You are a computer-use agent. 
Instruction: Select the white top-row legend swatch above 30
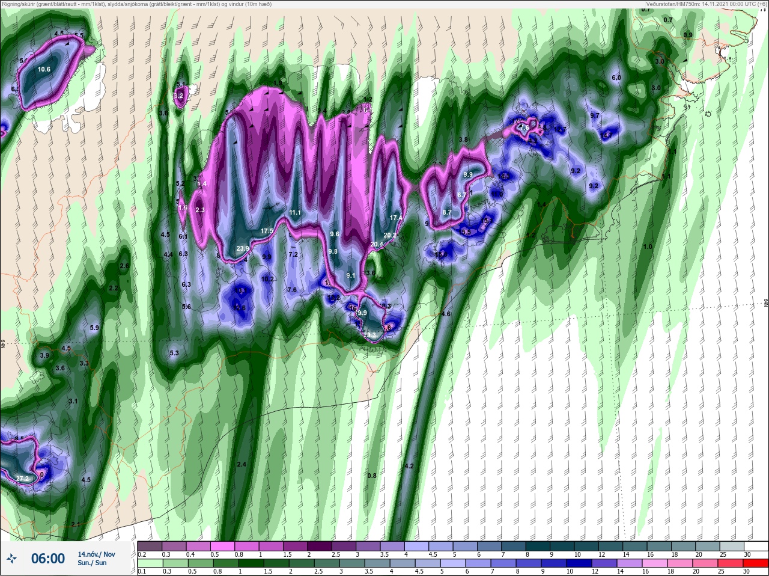[756, 546]
